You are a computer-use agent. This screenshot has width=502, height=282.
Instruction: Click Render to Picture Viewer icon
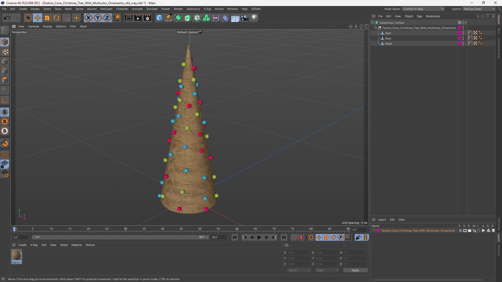click(138, 18)
